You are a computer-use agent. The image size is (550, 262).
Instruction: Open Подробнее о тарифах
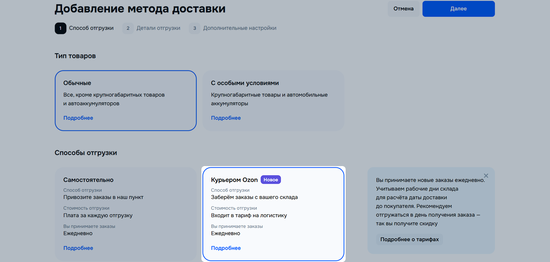click(410, 240)
